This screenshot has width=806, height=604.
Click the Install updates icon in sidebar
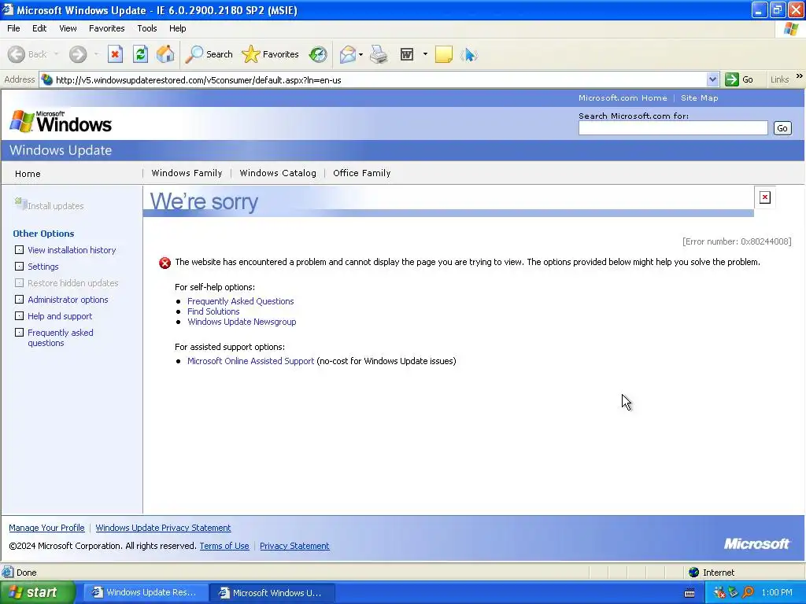[x=20, y=204]
